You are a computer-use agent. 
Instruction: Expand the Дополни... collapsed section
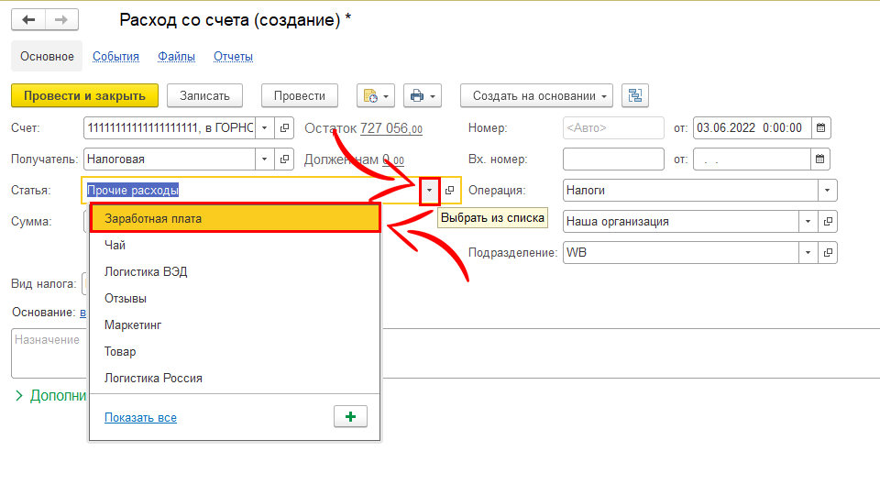50,396
